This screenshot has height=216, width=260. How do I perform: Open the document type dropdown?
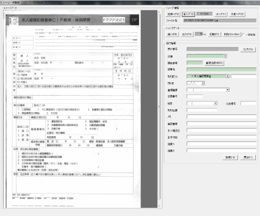[x=228, y=90]
